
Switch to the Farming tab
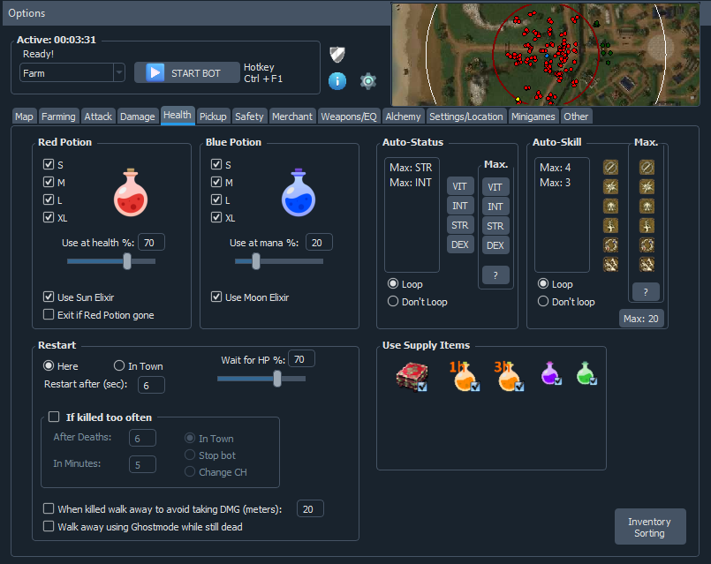pyautogui.click(x=58, y=117)
